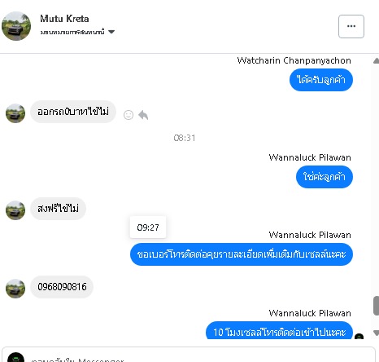Click the scrollbar up arrow
This screenshot has width=379, height=362.
pyautogui.click(x=376, y=61)
